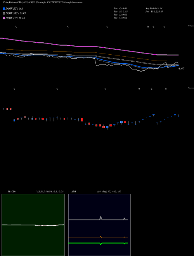Click the 'Pre O: 0.60' open value
The height and width of the screenshot is (256, 194).
click(121, 9)
